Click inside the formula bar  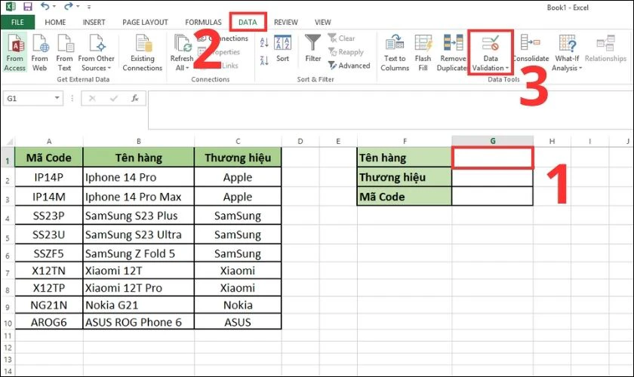[391, 110]
